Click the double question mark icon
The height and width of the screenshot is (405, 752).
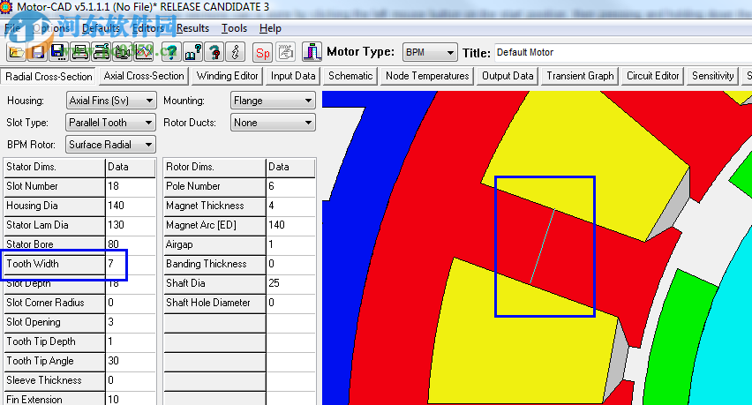(214, 52)
